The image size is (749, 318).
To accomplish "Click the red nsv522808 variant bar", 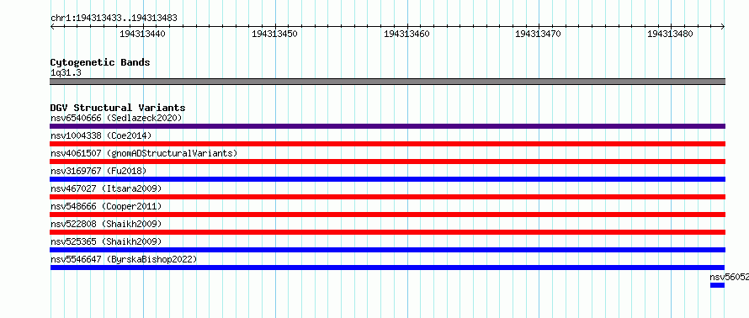I will [387, 232].
